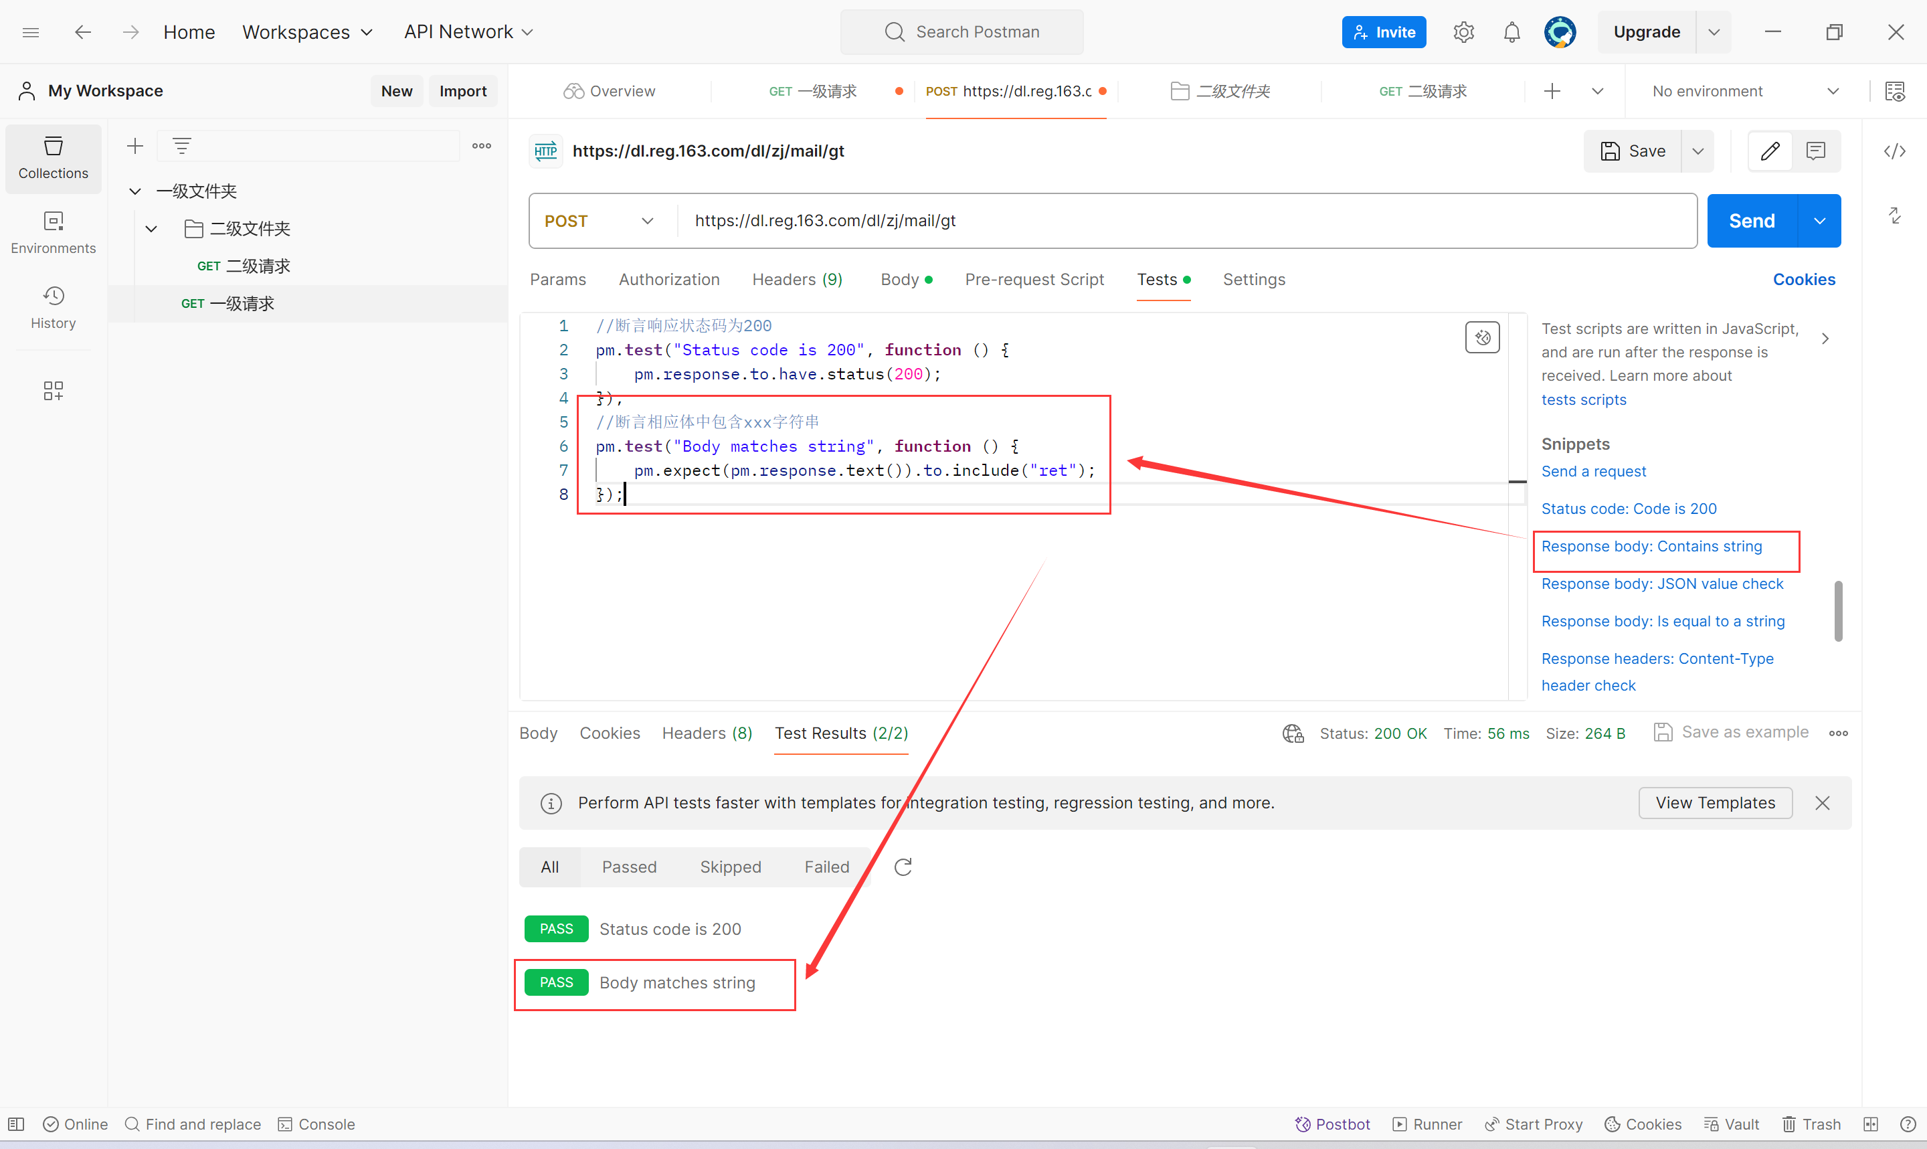Viewport: 1927px width, 1149px height.
Task: Open the code snippet panel icon
Action: 1894,151
